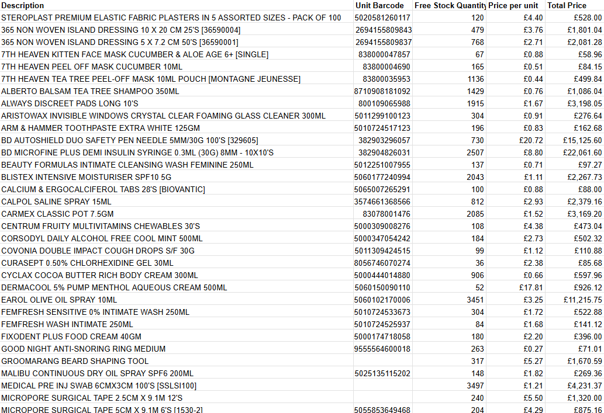Click barcode 5012251007955

tap(382, 165)
